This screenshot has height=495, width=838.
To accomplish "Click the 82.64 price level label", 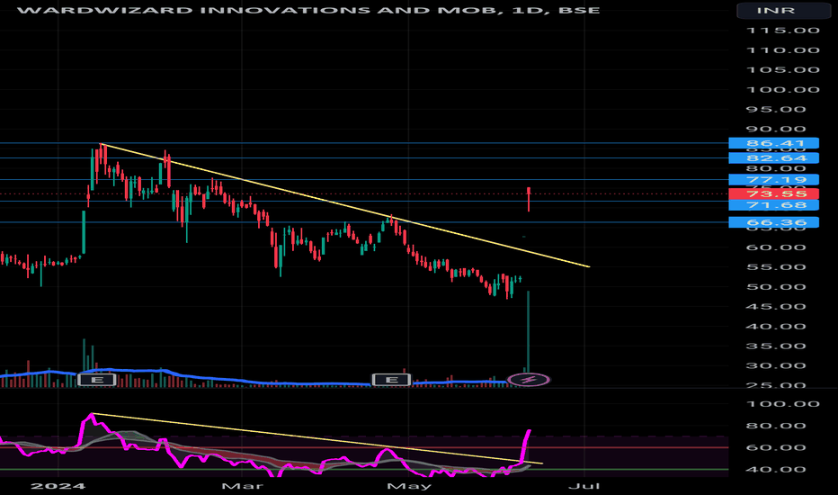I will (773, 157).
